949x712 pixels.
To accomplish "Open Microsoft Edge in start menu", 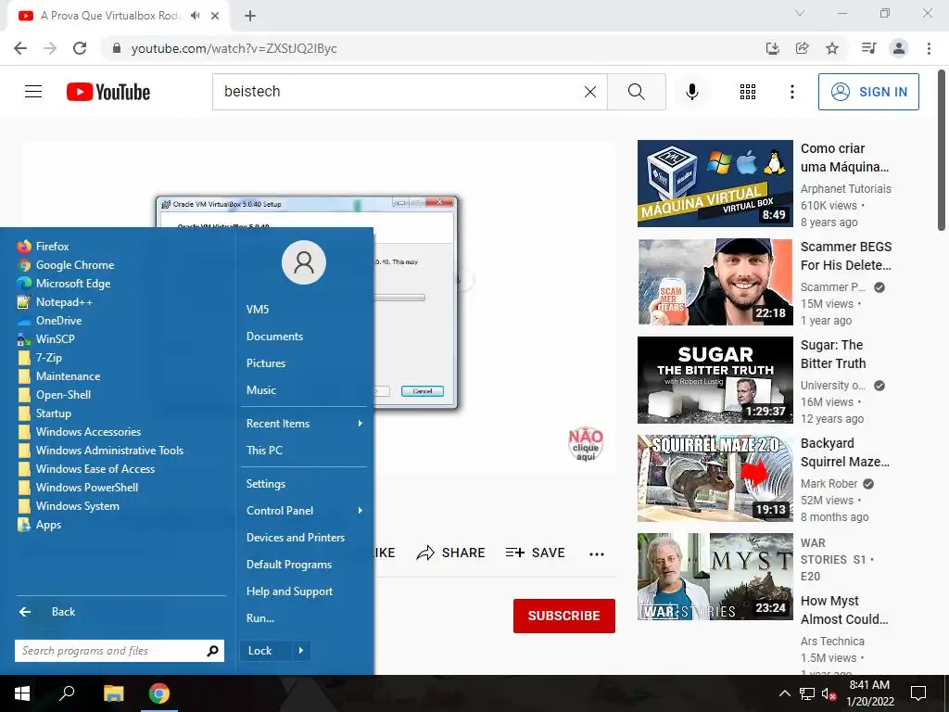I will pyautogui.click(x=64, y=284).
